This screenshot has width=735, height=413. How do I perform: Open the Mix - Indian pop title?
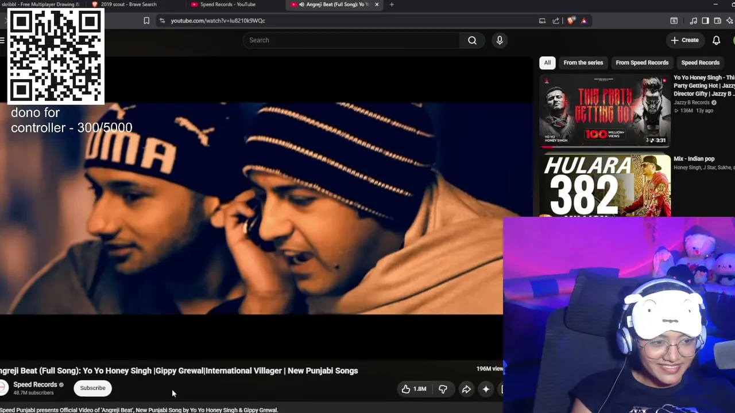point(694,159)
